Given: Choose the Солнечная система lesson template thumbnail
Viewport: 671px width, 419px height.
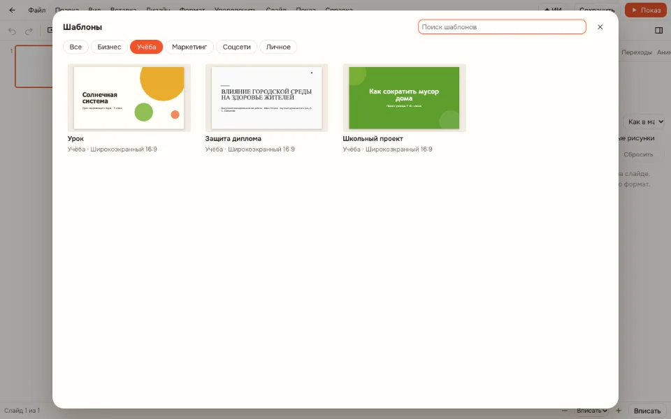Looking at the screenshot, I should tap(129, 98).
